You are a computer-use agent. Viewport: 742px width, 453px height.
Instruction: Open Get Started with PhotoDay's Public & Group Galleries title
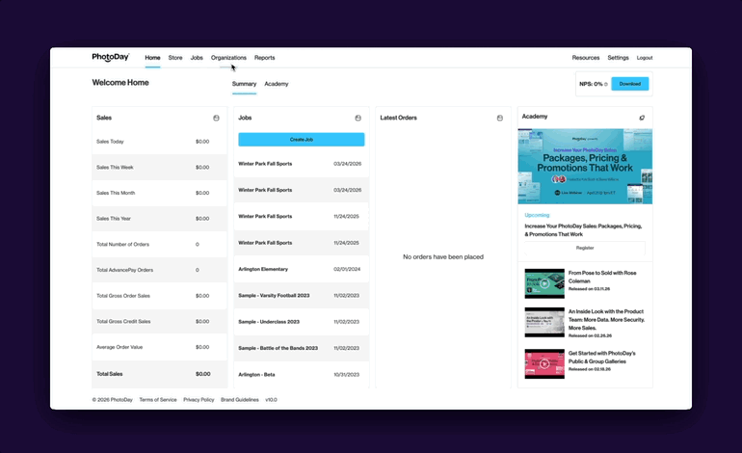(601, 358)
